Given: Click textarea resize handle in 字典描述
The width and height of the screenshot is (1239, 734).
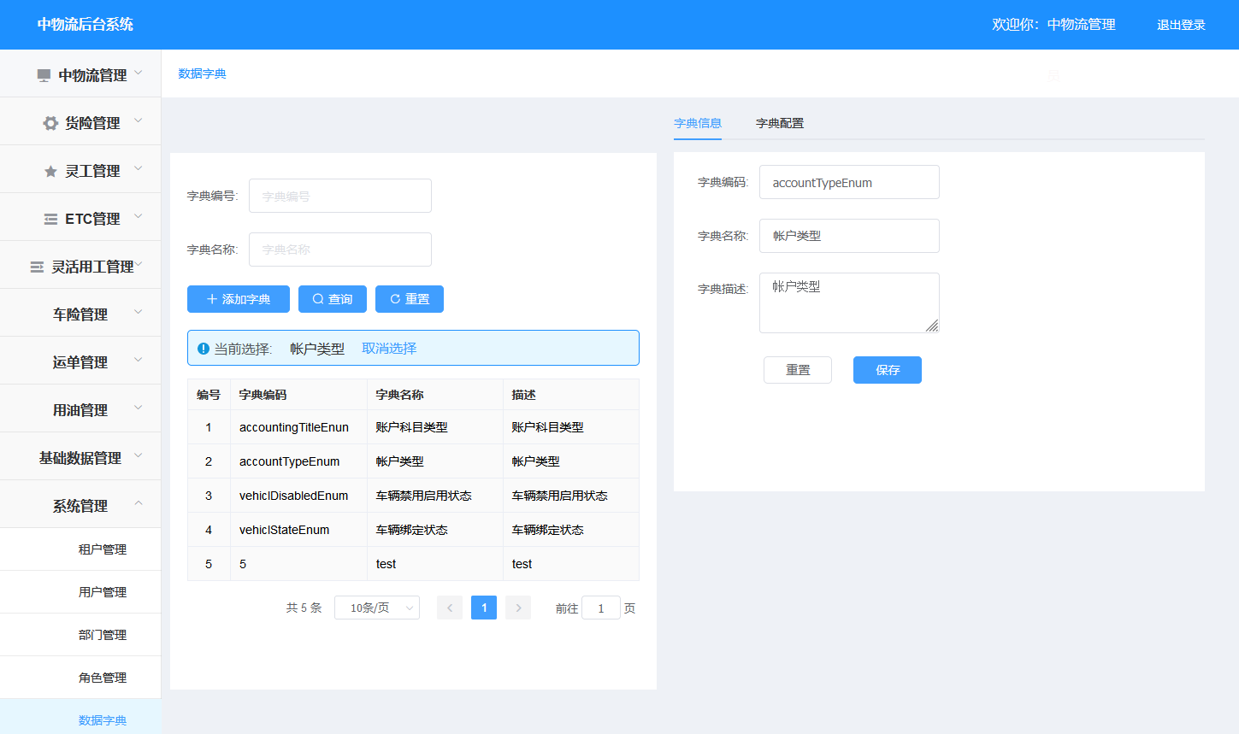Looking at the screenshot, I should [932, 326].
